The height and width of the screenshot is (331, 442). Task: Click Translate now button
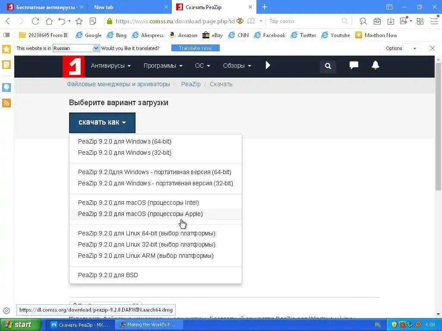pyautogui.click(x=196, y=48)
